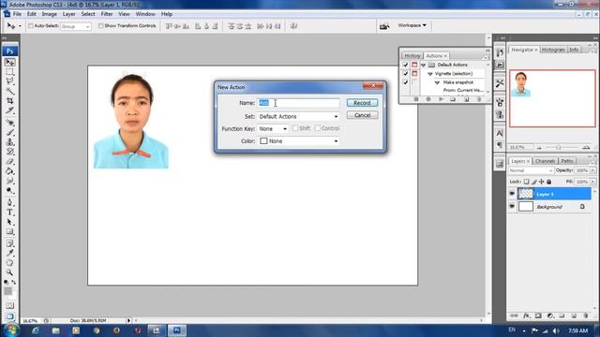Click Go to Bridge icon in options bar

(x=384, y=26)
